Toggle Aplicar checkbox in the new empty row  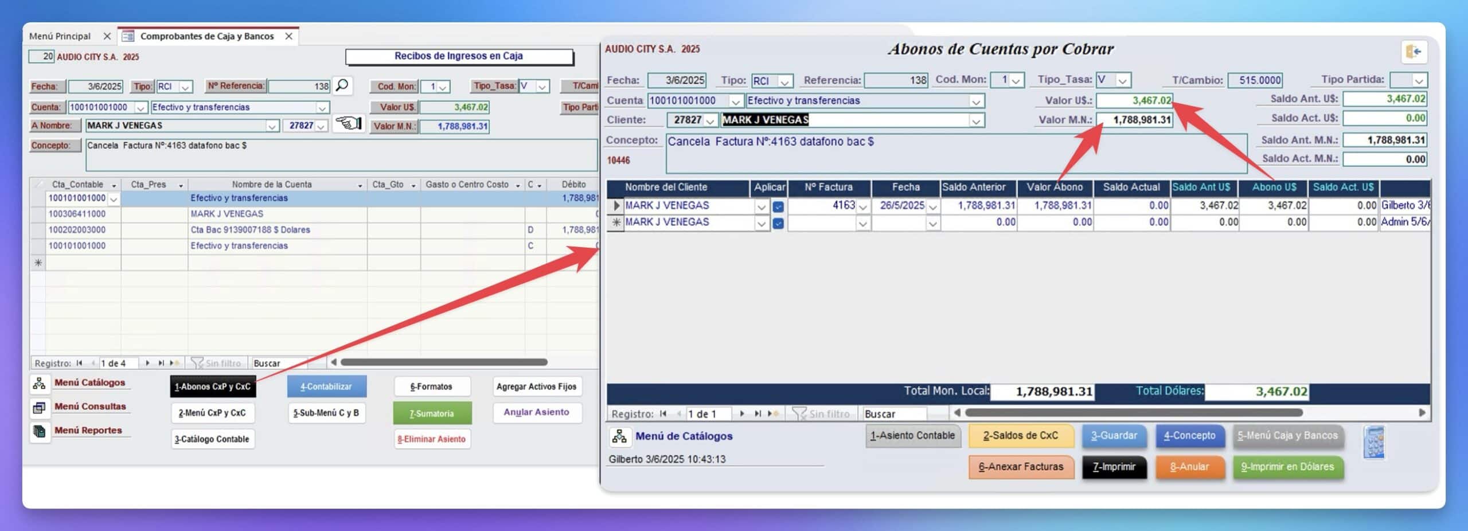pos(778,223)
